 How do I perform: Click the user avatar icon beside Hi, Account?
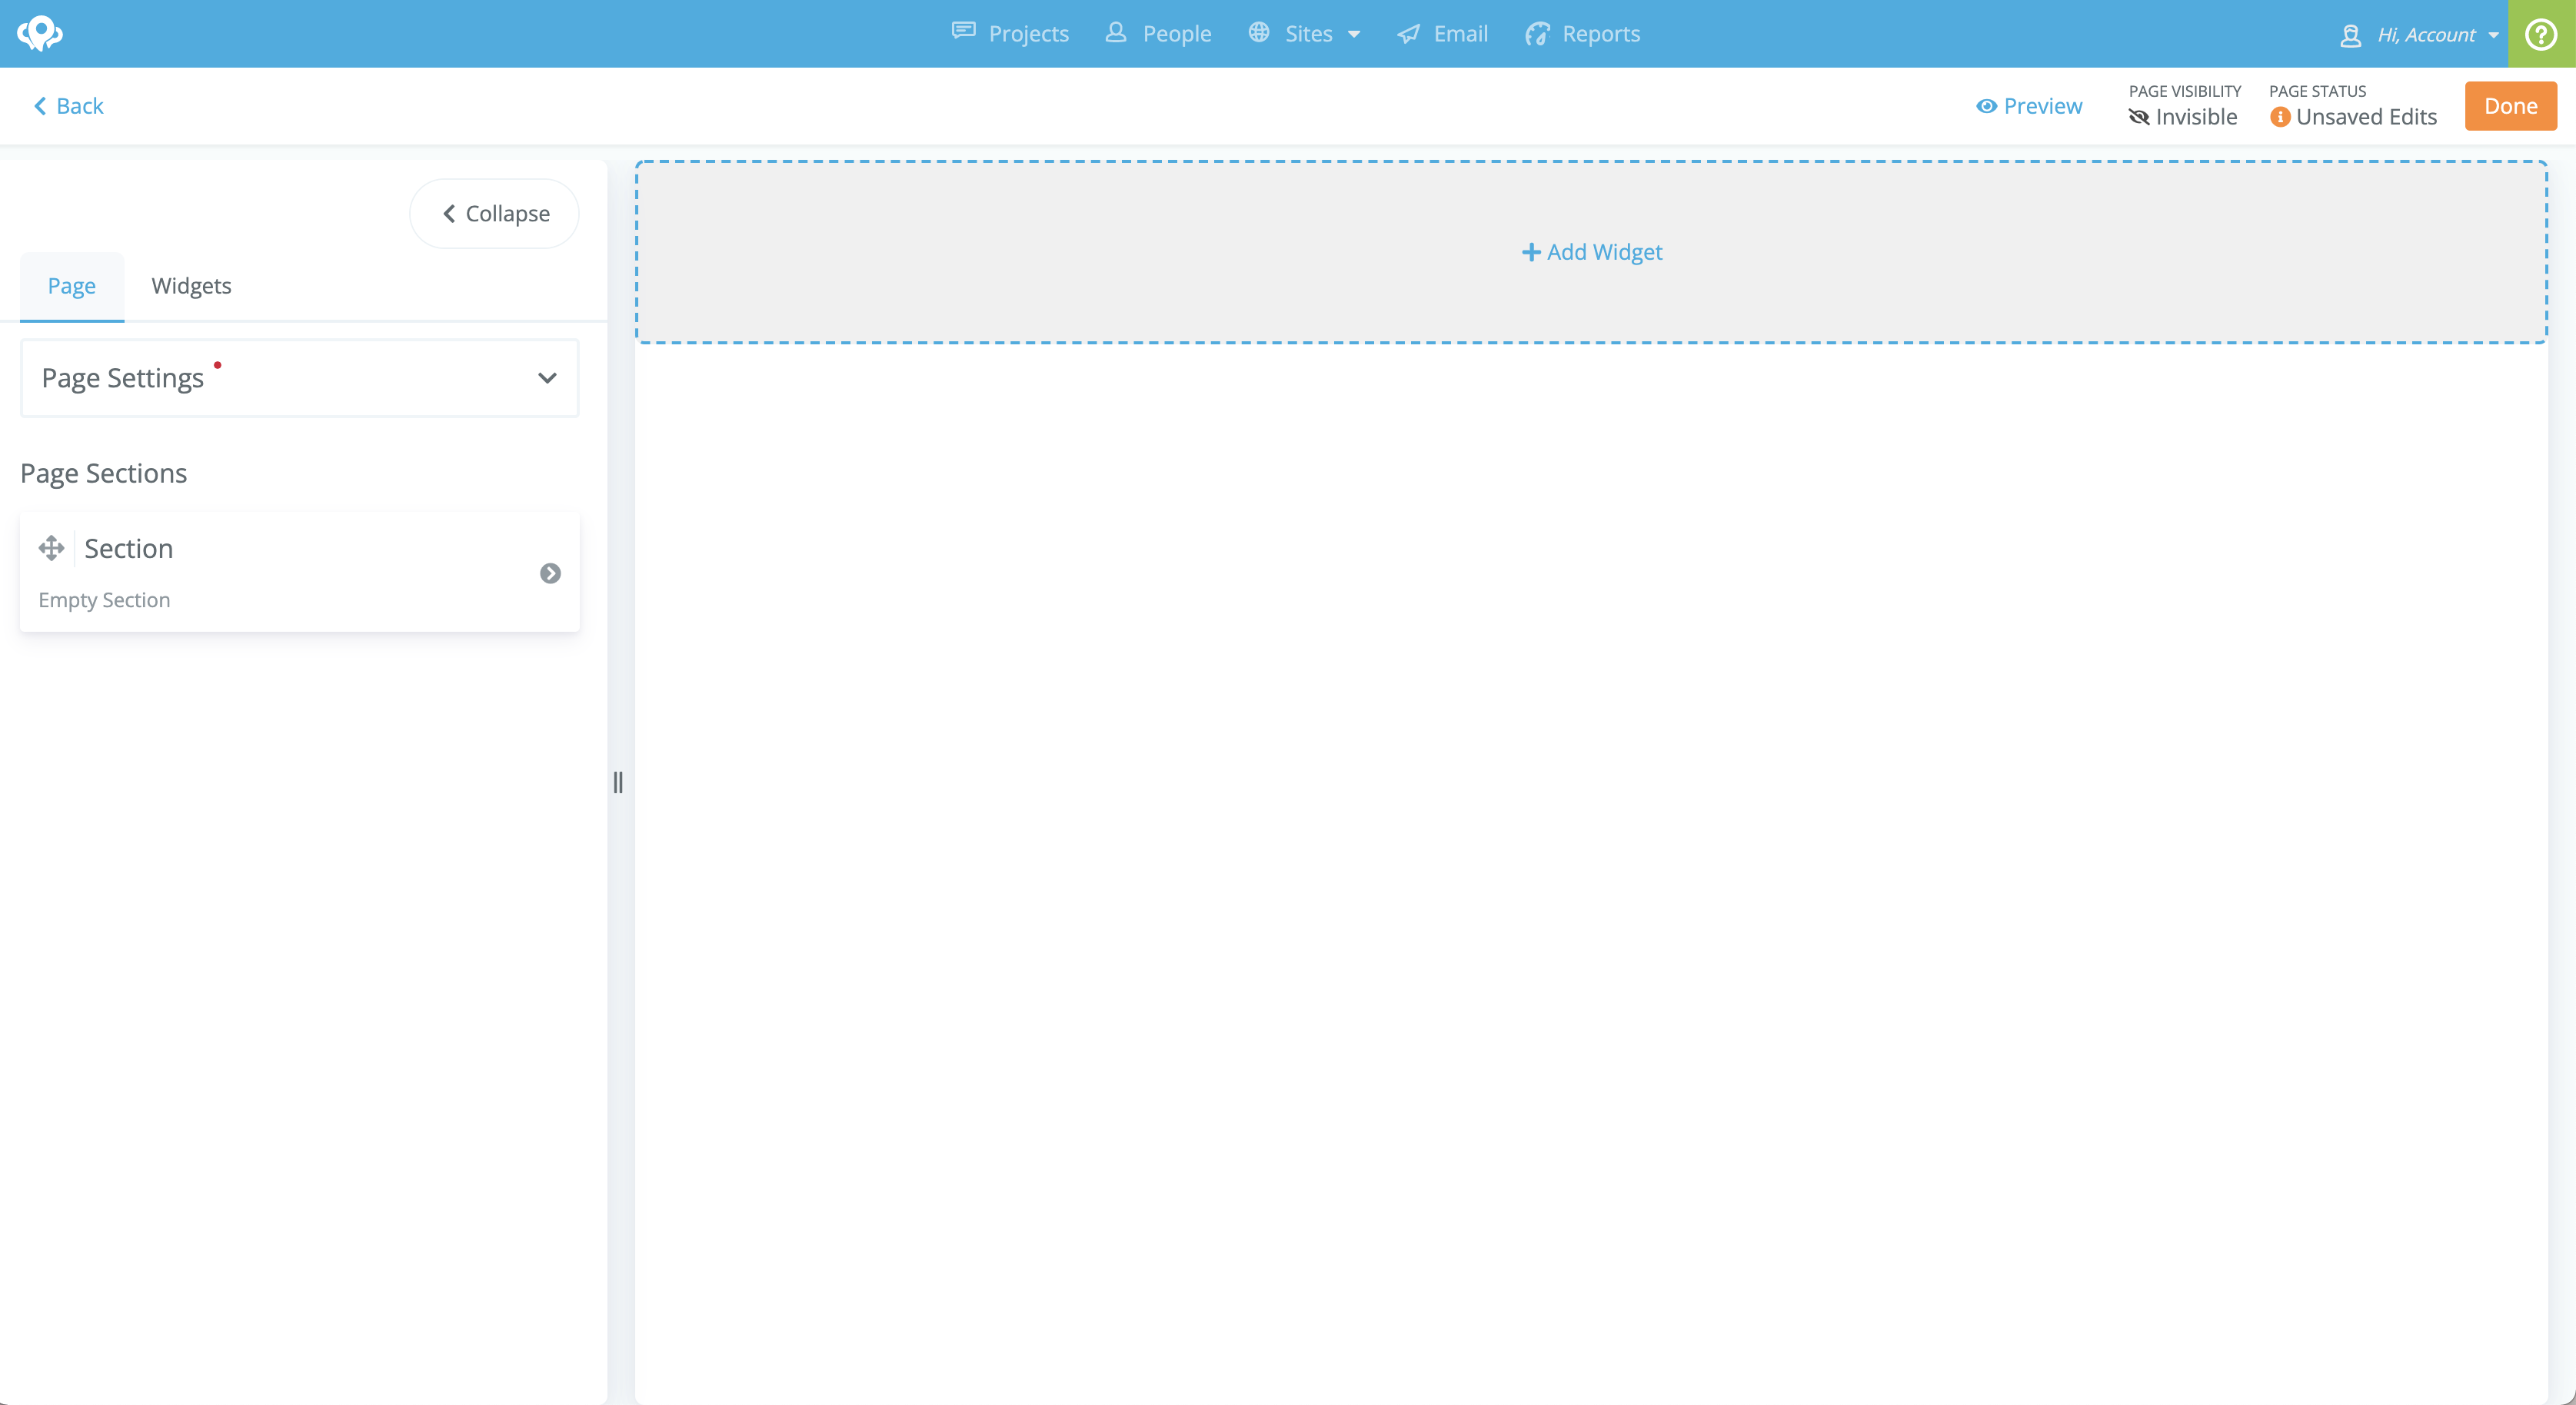coord(2351,36)
